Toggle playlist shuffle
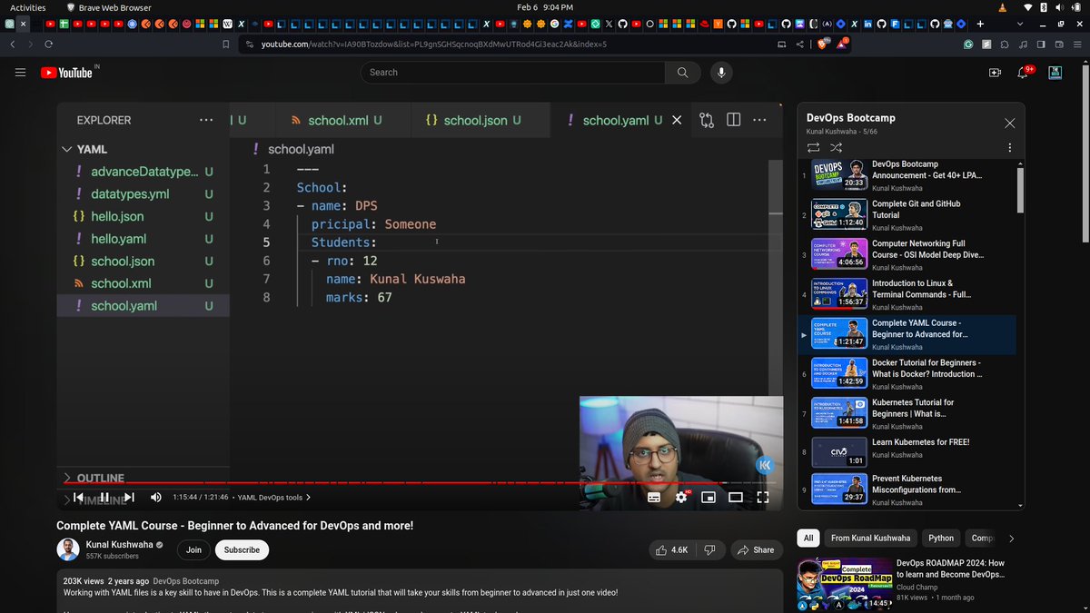 pyautogui.click(x=837, y=147)
